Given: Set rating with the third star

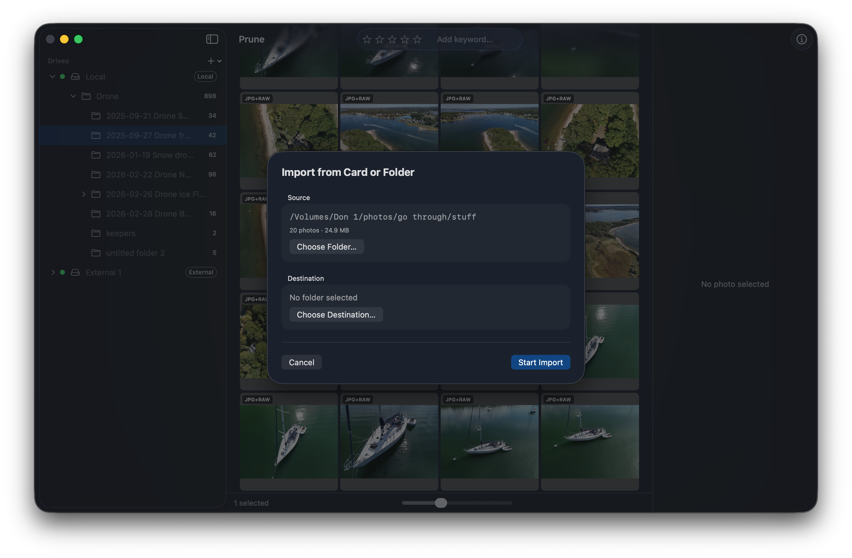Looking at the screenshot, I should coord(392,39).
